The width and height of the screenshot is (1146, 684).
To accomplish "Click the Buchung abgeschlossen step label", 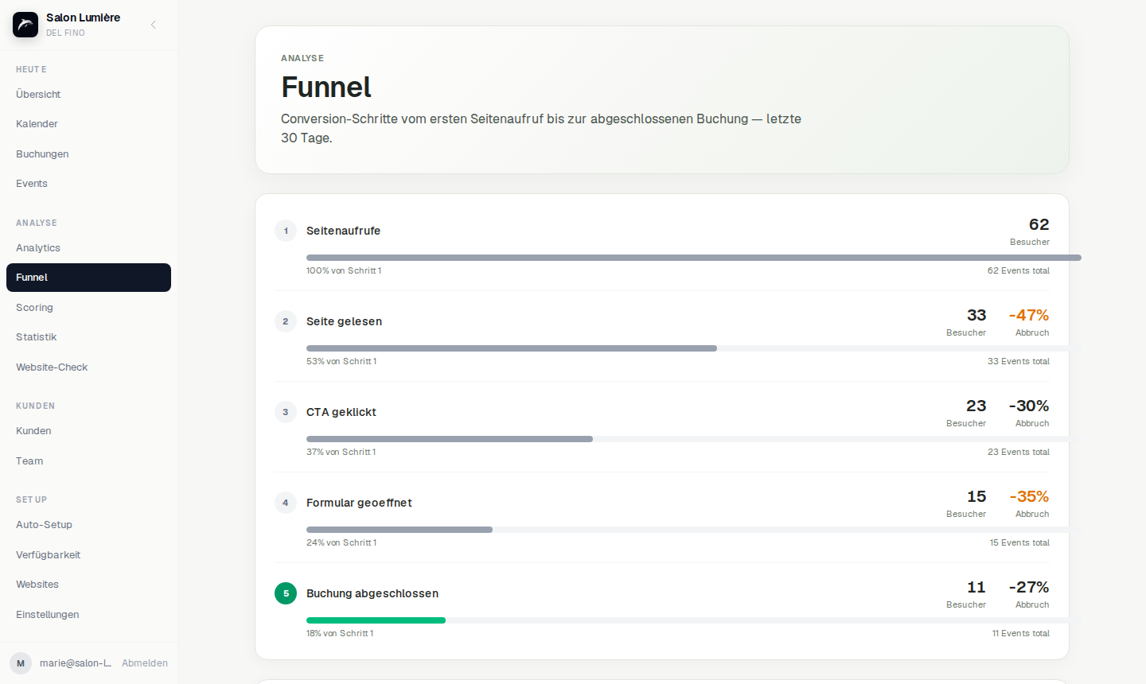I will pyautogui.click(x=372, y=593).
